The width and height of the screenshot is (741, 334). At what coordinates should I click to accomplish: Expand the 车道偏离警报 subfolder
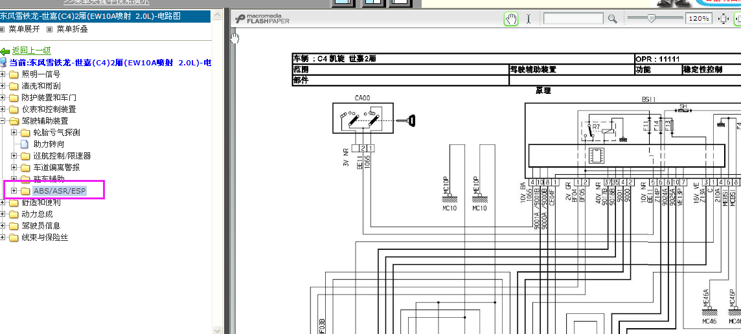click(14, 167)
